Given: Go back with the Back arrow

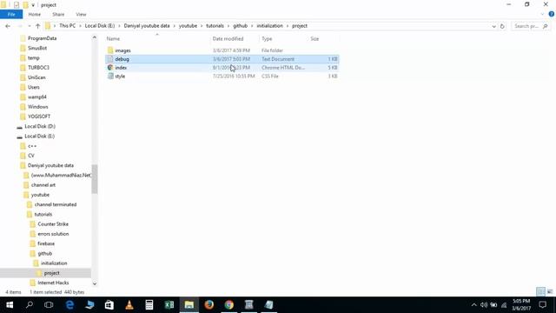Looking at the screenshot, I should [x=8, y=26].
